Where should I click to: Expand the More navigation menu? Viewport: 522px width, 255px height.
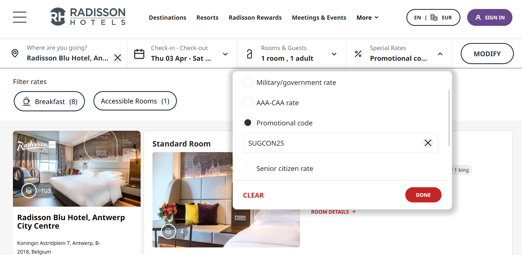tap(368, 17)
